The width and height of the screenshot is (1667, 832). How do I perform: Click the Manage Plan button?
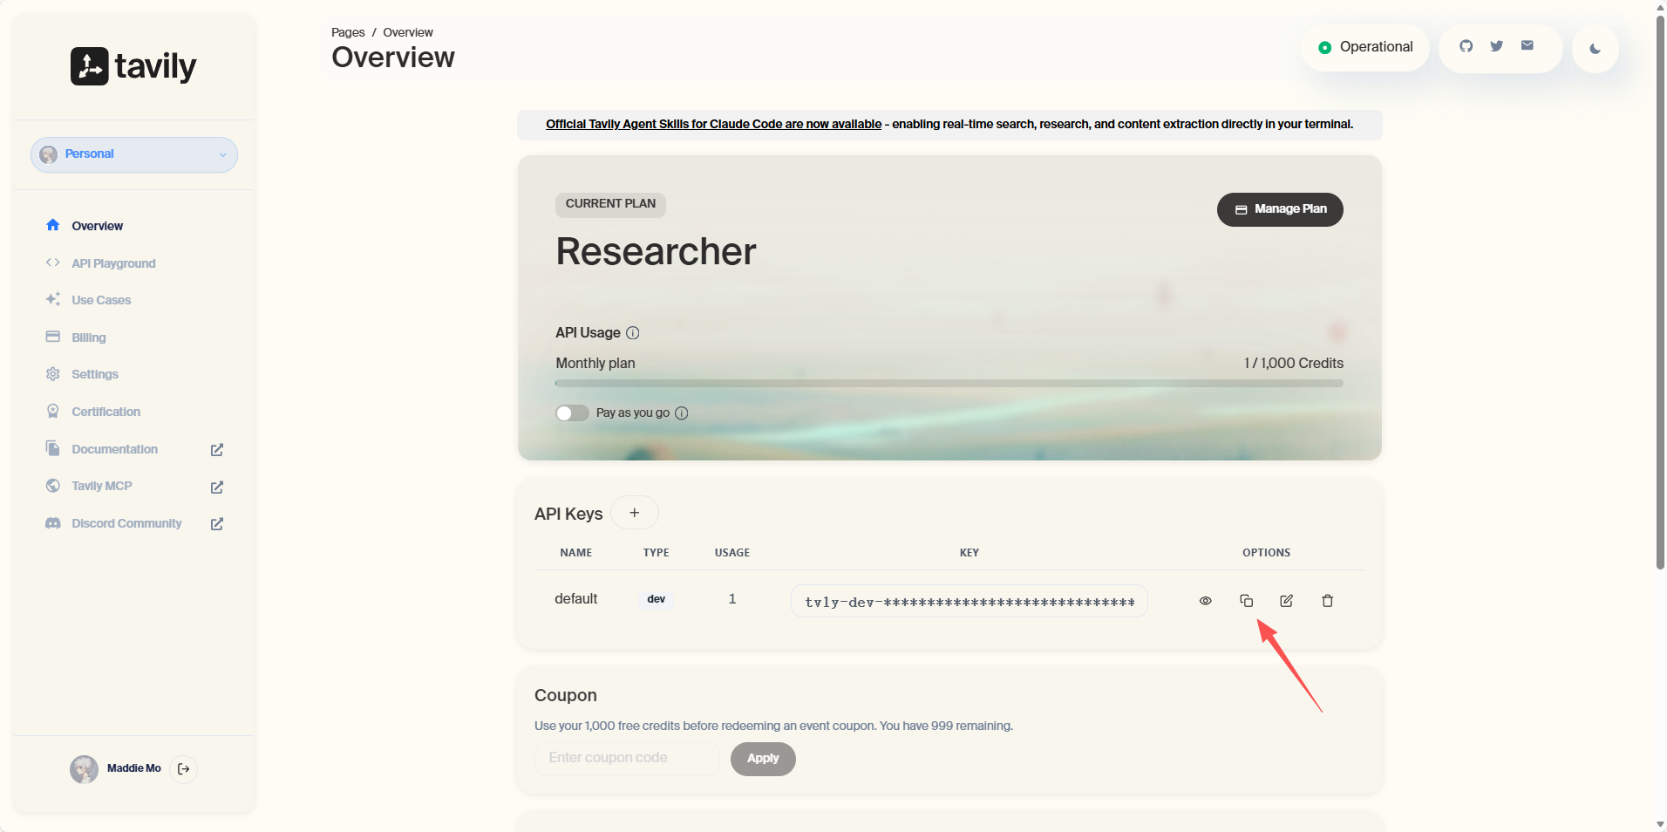coord(1280,209)
